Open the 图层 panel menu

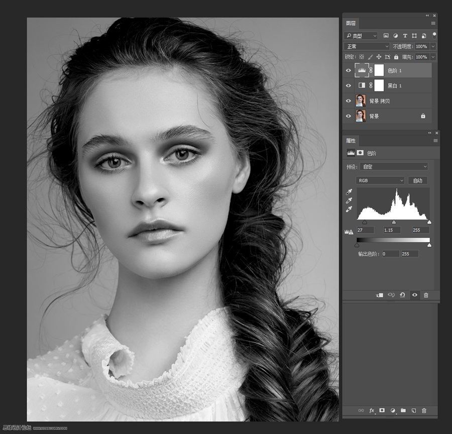pos(433,23)
